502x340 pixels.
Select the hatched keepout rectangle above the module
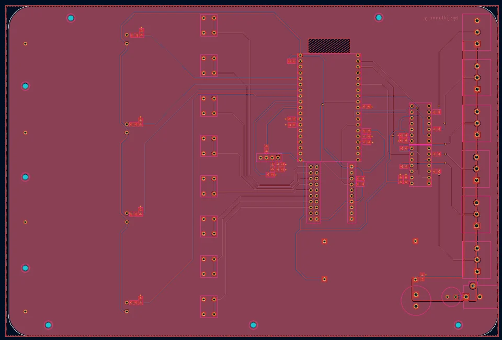329,46
